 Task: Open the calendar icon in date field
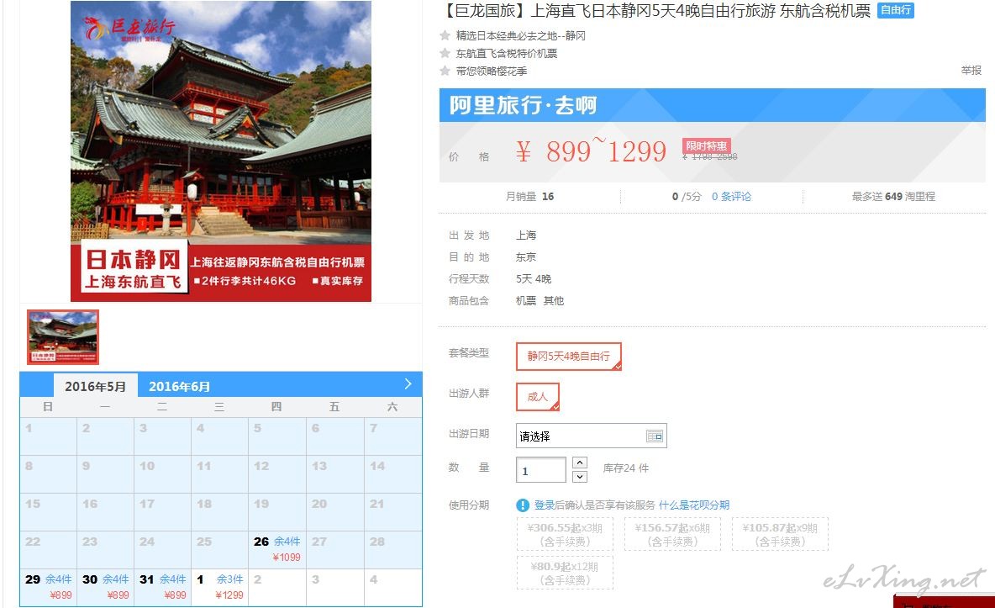coord(655,436)
